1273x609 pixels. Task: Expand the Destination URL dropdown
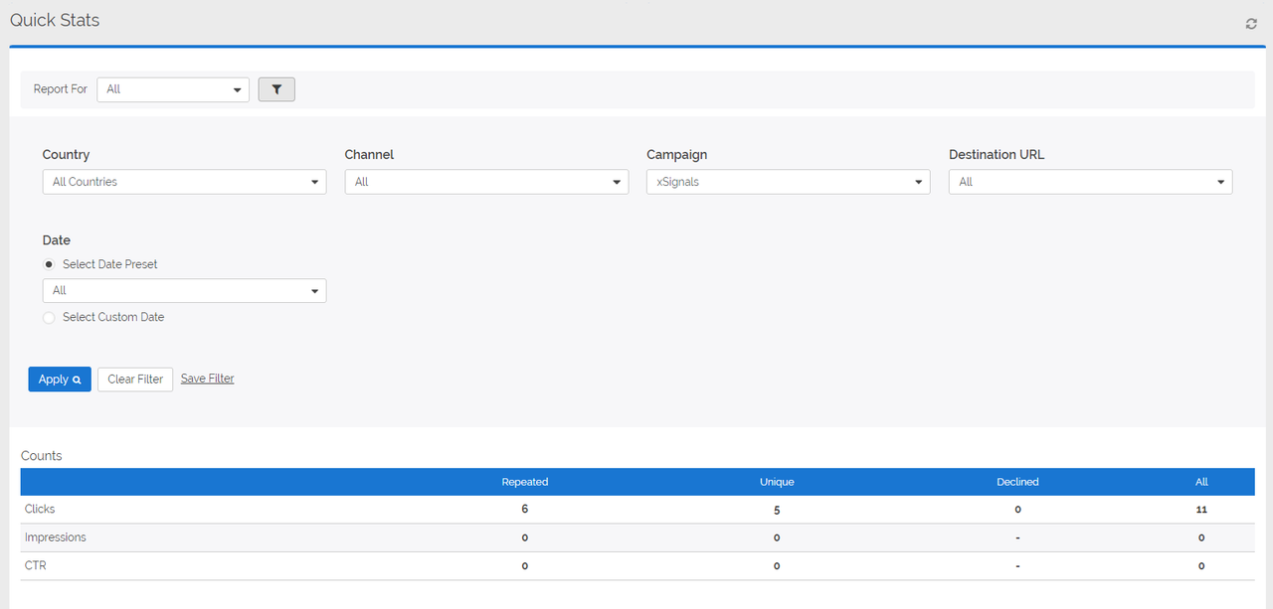[x=1091, y=182]
